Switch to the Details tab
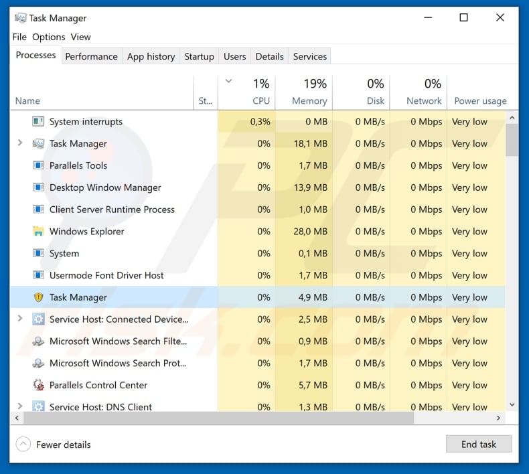 (270, 56)
